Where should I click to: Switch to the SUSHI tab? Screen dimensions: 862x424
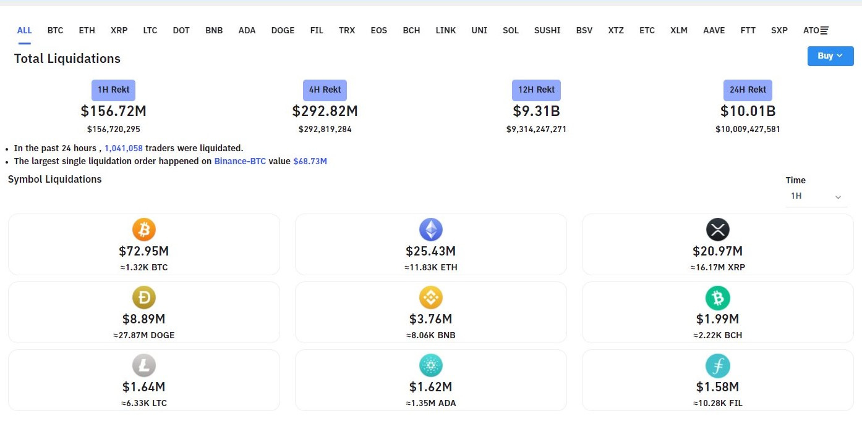tap(547, 30)
